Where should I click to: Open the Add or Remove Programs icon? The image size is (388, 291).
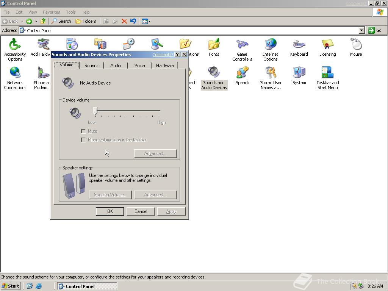click(x=72, y=44)
